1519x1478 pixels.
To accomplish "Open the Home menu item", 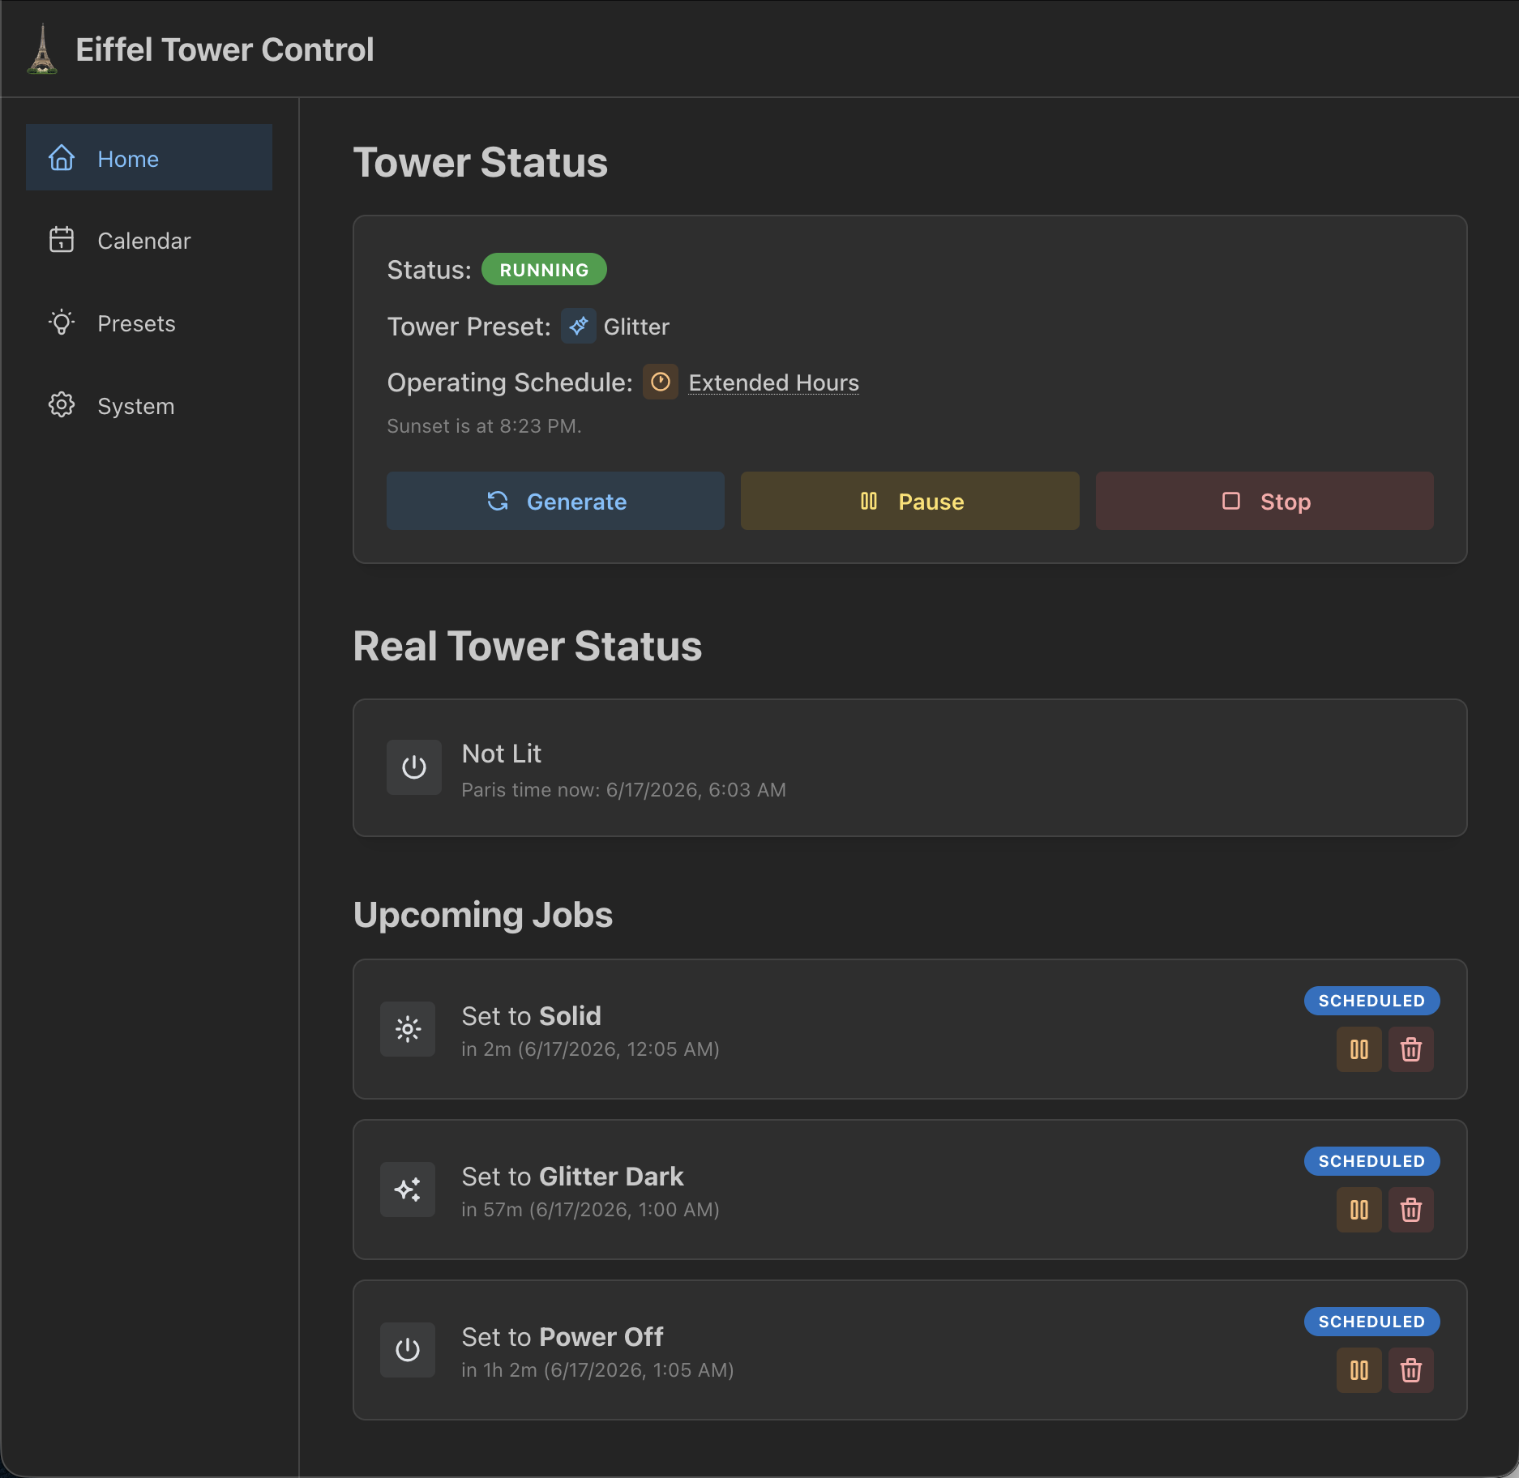I will click(149, 158).
